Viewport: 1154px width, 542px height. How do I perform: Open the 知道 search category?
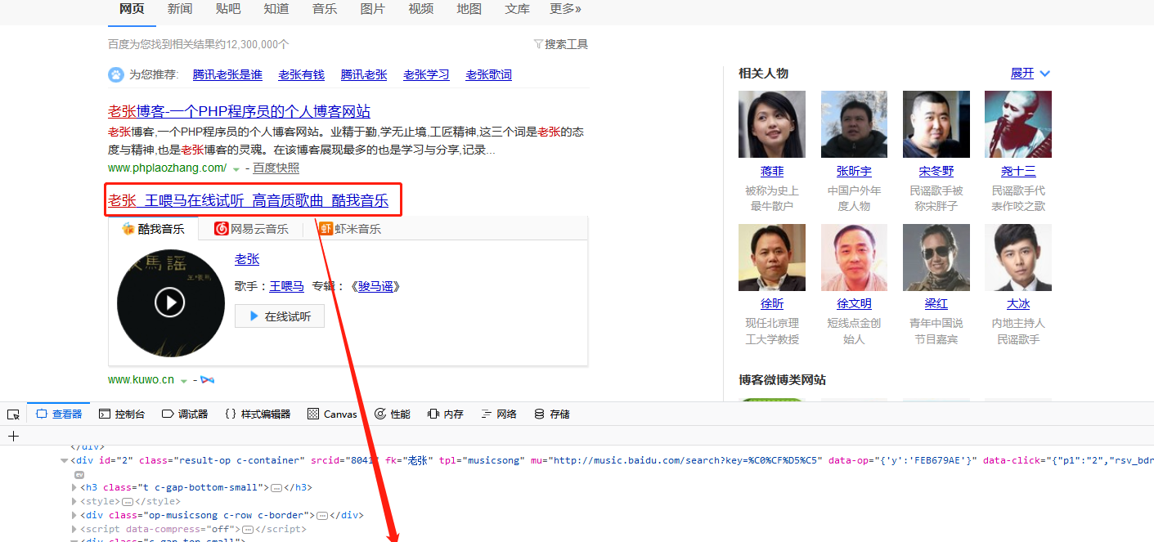[276, 9]
